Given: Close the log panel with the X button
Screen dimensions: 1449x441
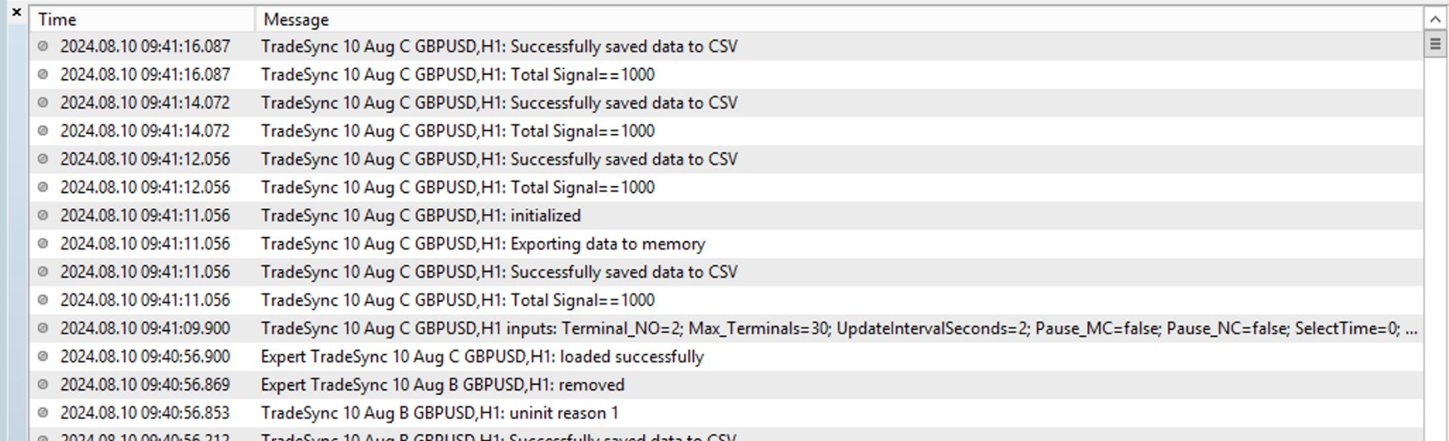Looking at the screenshot, I should point(16,12).
